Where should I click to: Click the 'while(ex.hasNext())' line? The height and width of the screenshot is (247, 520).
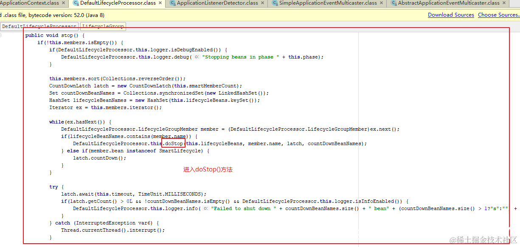coord(80,122)
